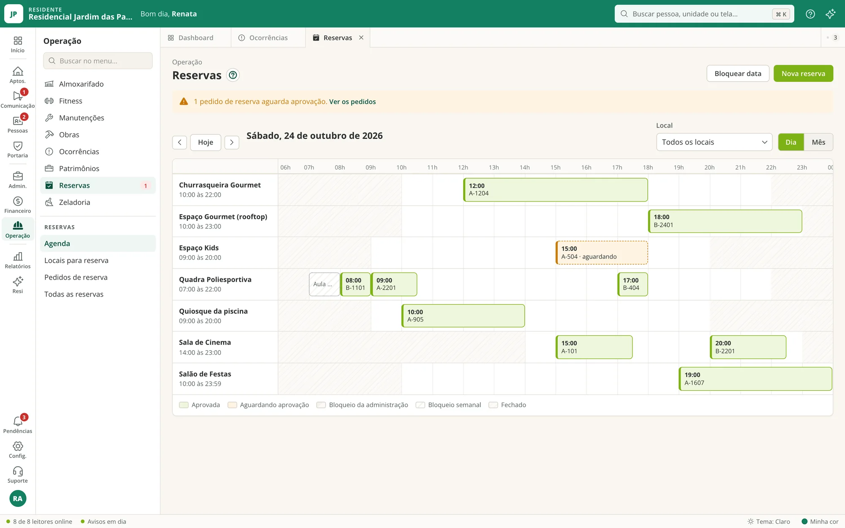Open the Admin. briefcase section
The height and width of the screenshot is (528, 845).
(x=18, y=180)
